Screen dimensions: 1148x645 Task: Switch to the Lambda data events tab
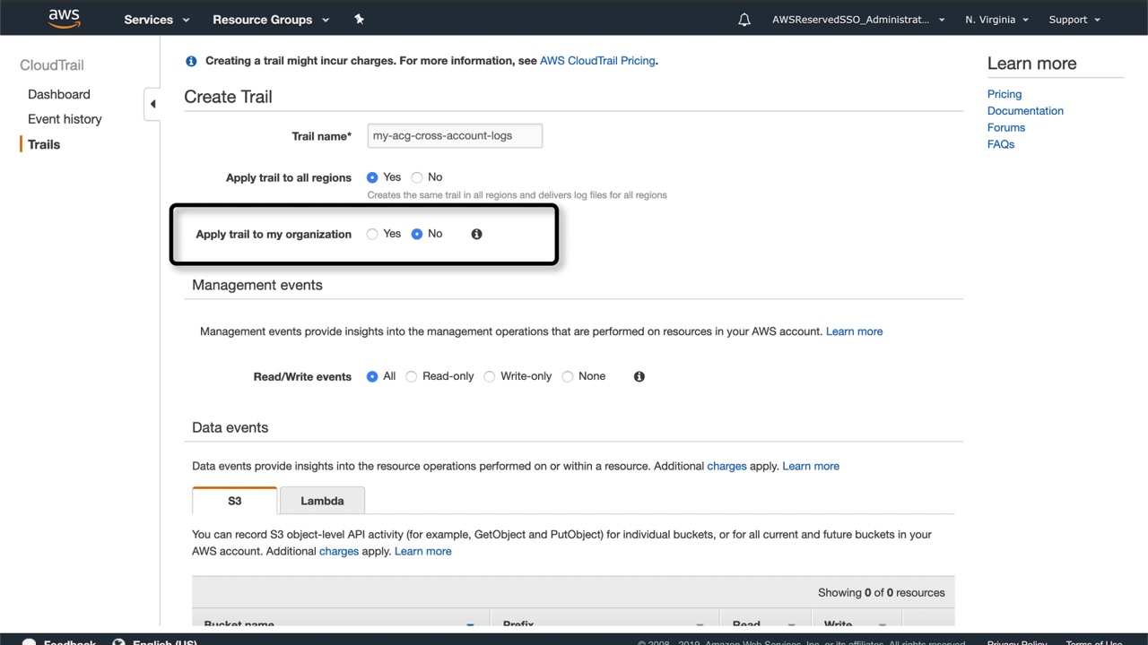(x=322, y=501)
